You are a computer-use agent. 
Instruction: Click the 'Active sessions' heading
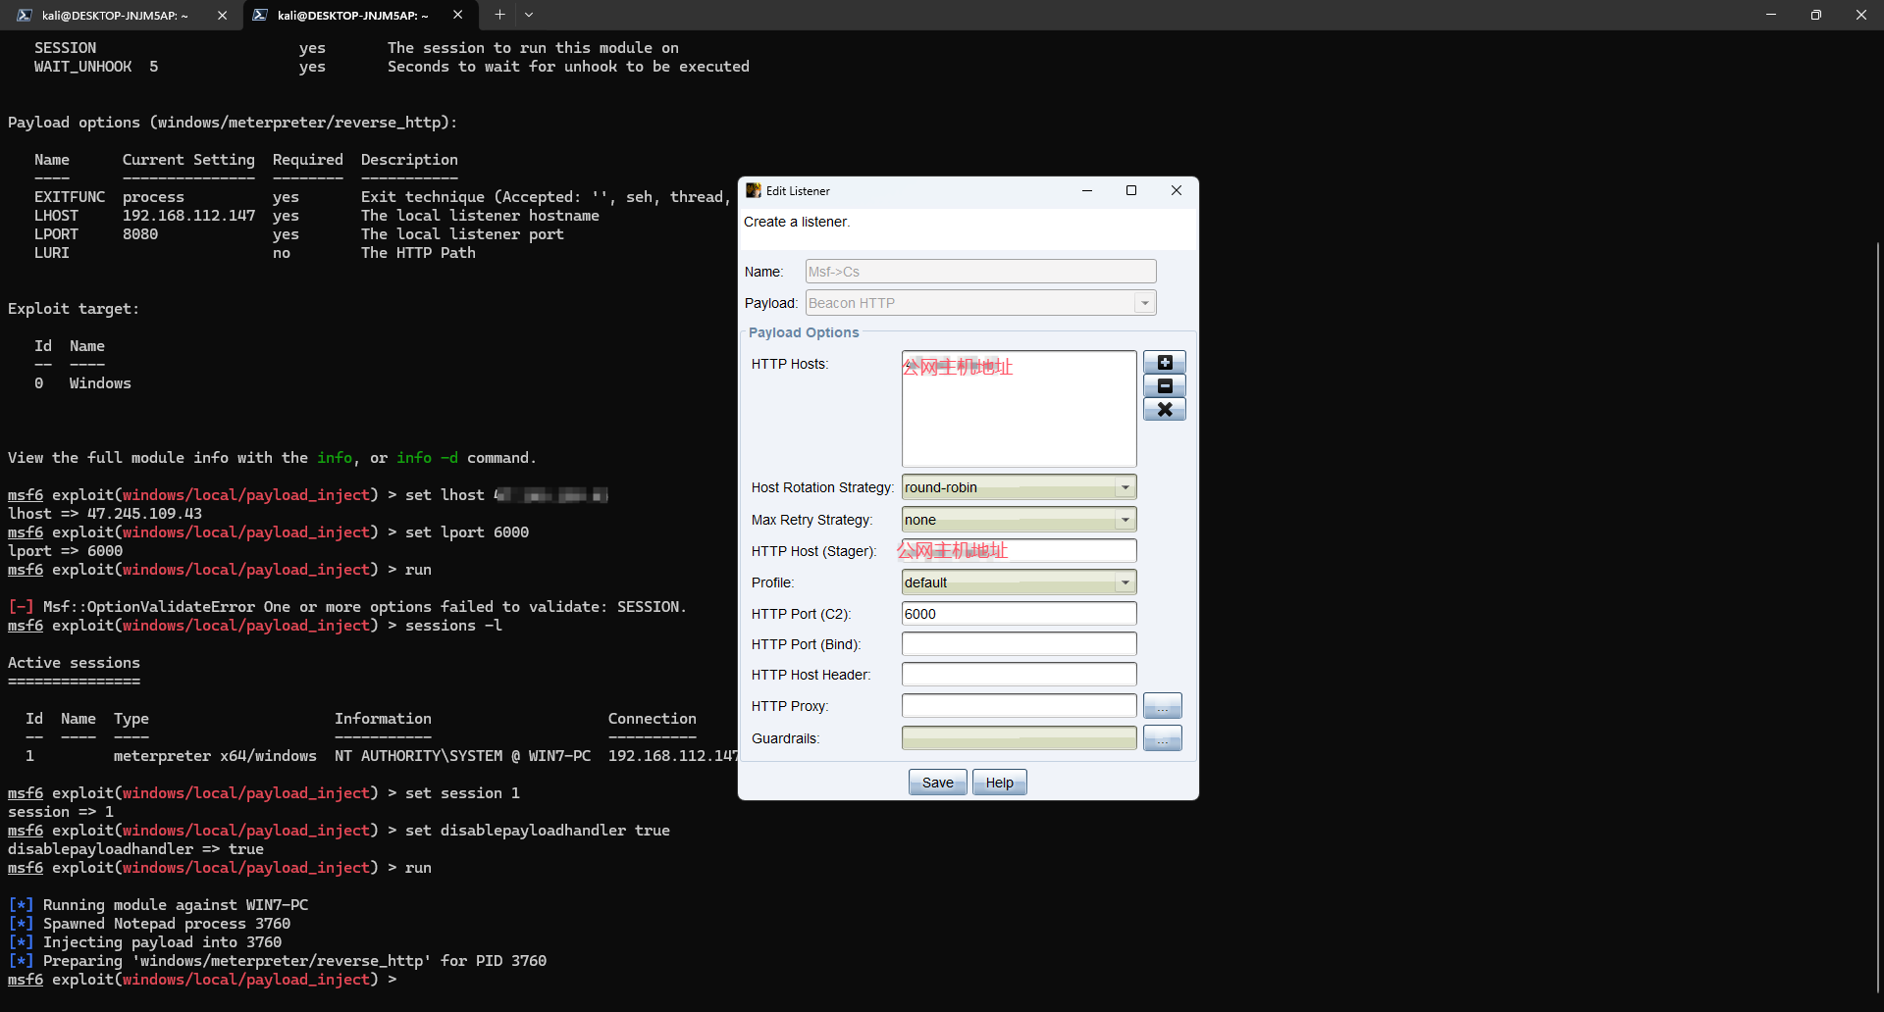pyautogui.click(x=74, y=663)
